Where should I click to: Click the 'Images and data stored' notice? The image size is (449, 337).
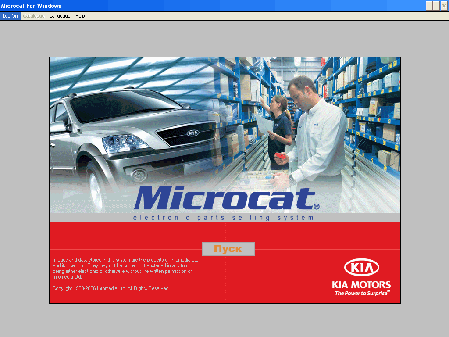125,268
